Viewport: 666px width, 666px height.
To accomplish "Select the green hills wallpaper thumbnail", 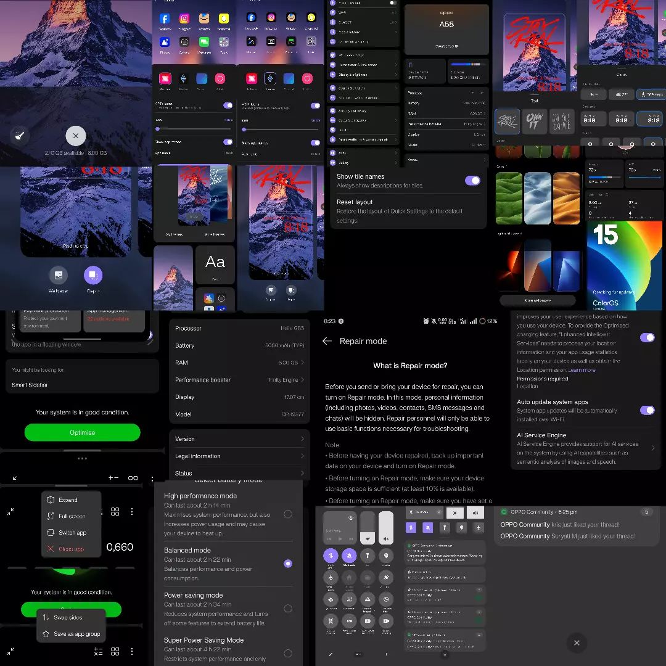I will [509, 199].
